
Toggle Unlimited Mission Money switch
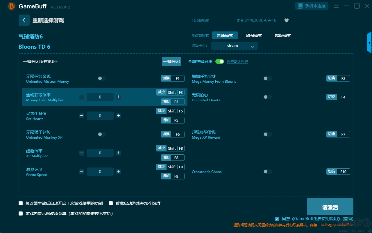click(x=102, y=78)
